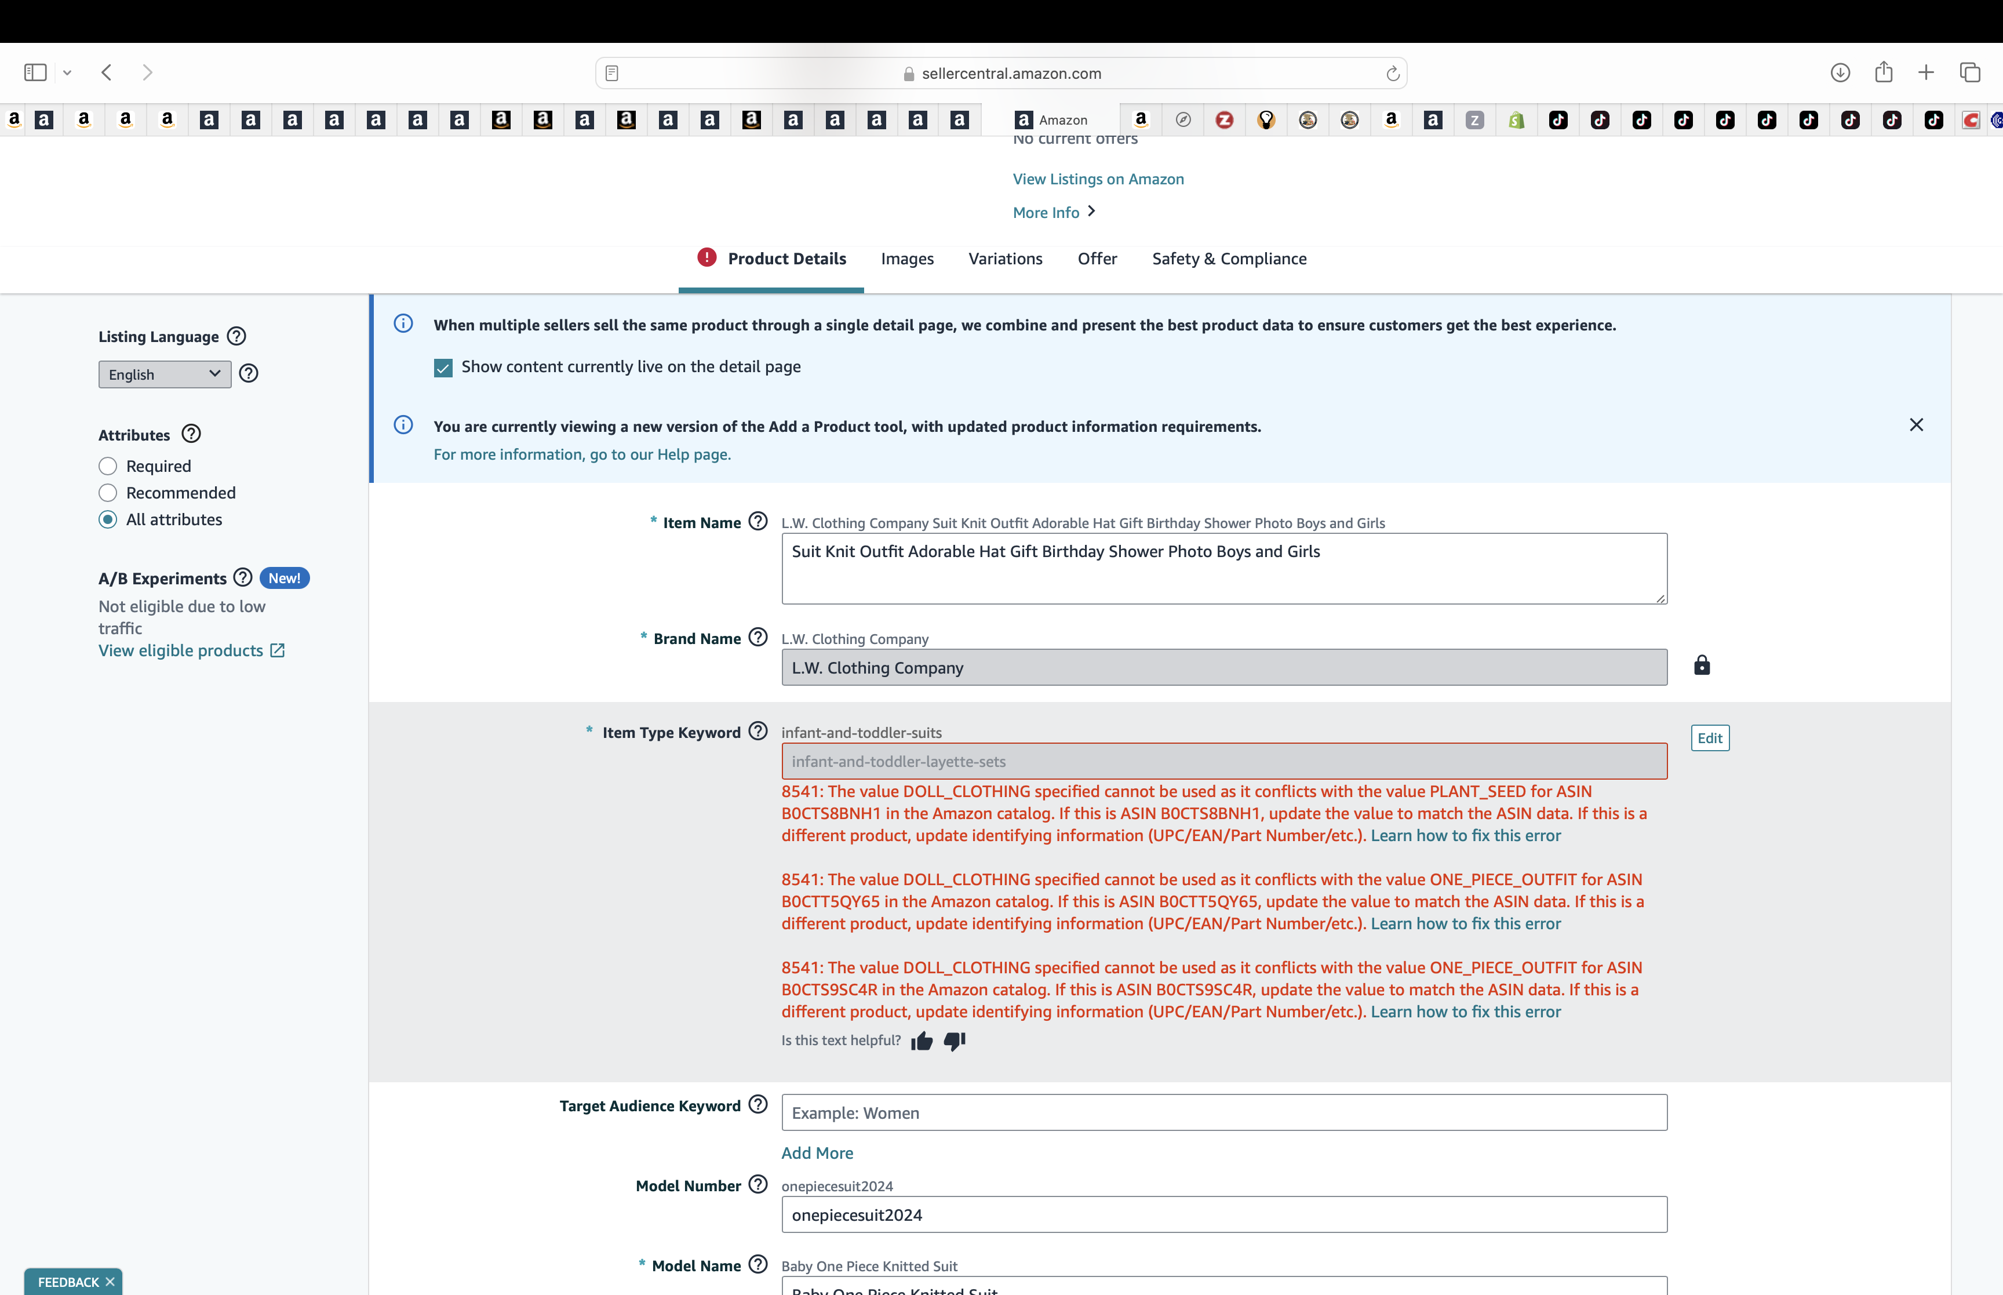This screenshot has height=1295, width=2003.
Task: Toggle the Safari sidebar button
Action: [x=35, y=72]
